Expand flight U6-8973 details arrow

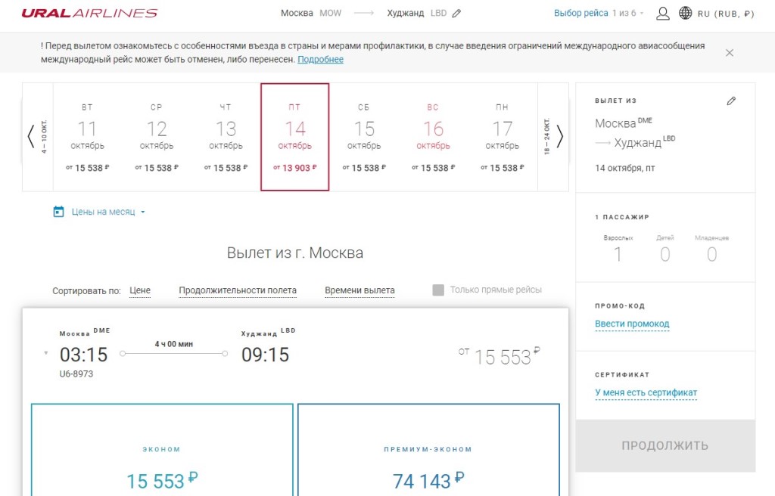[45, 353]
